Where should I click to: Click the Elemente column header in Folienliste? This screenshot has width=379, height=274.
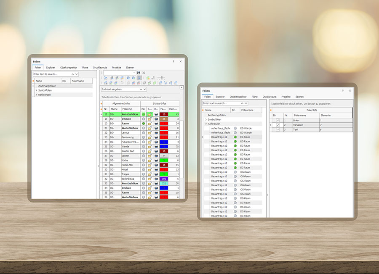pos(326,115)
